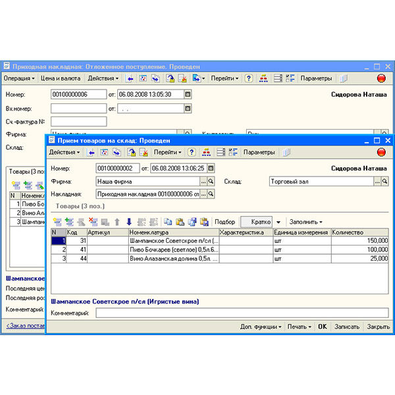Image resolution: width=395 pixels, height=395 pixels.
Task: Click the list view icon in Прием товаров toolbar
Action: (221, 153)
